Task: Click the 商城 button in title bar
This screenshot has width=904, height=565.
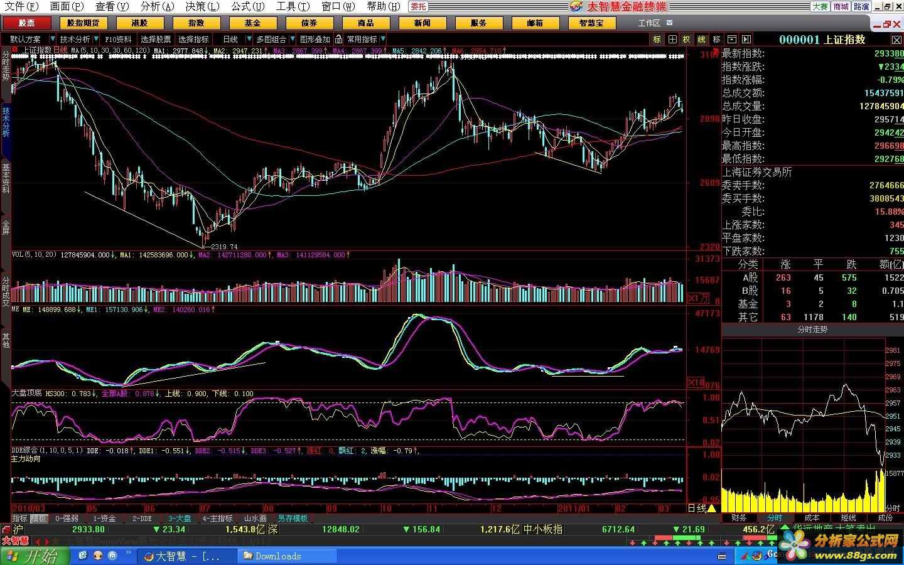Action: click(841, 6)
